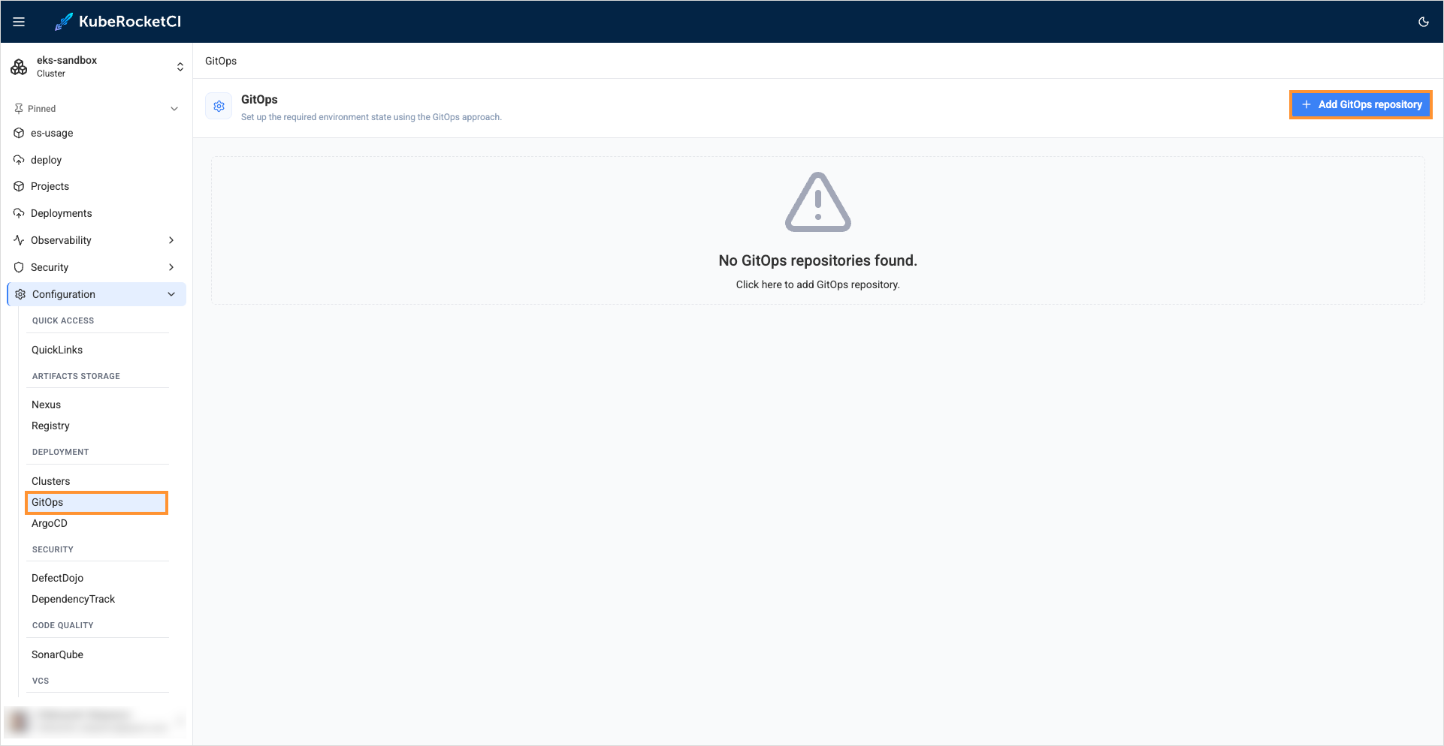The width and height of the screenshot is (1444, 746).
Task: Click Add GitOps repository button
Action: (1360, 104)
